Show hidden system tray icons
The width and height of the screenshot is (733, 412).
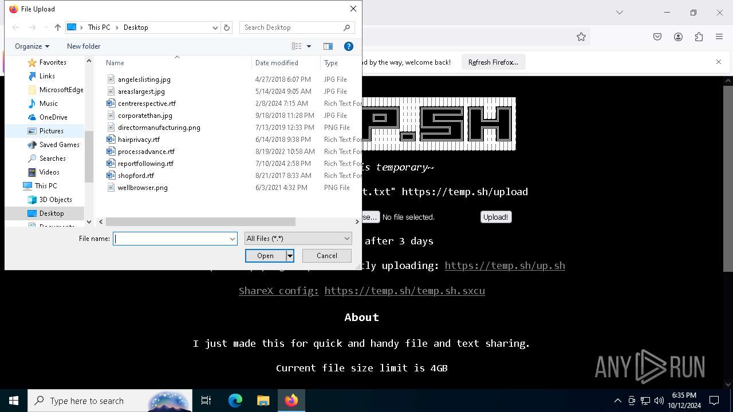[x=617, y=401]
